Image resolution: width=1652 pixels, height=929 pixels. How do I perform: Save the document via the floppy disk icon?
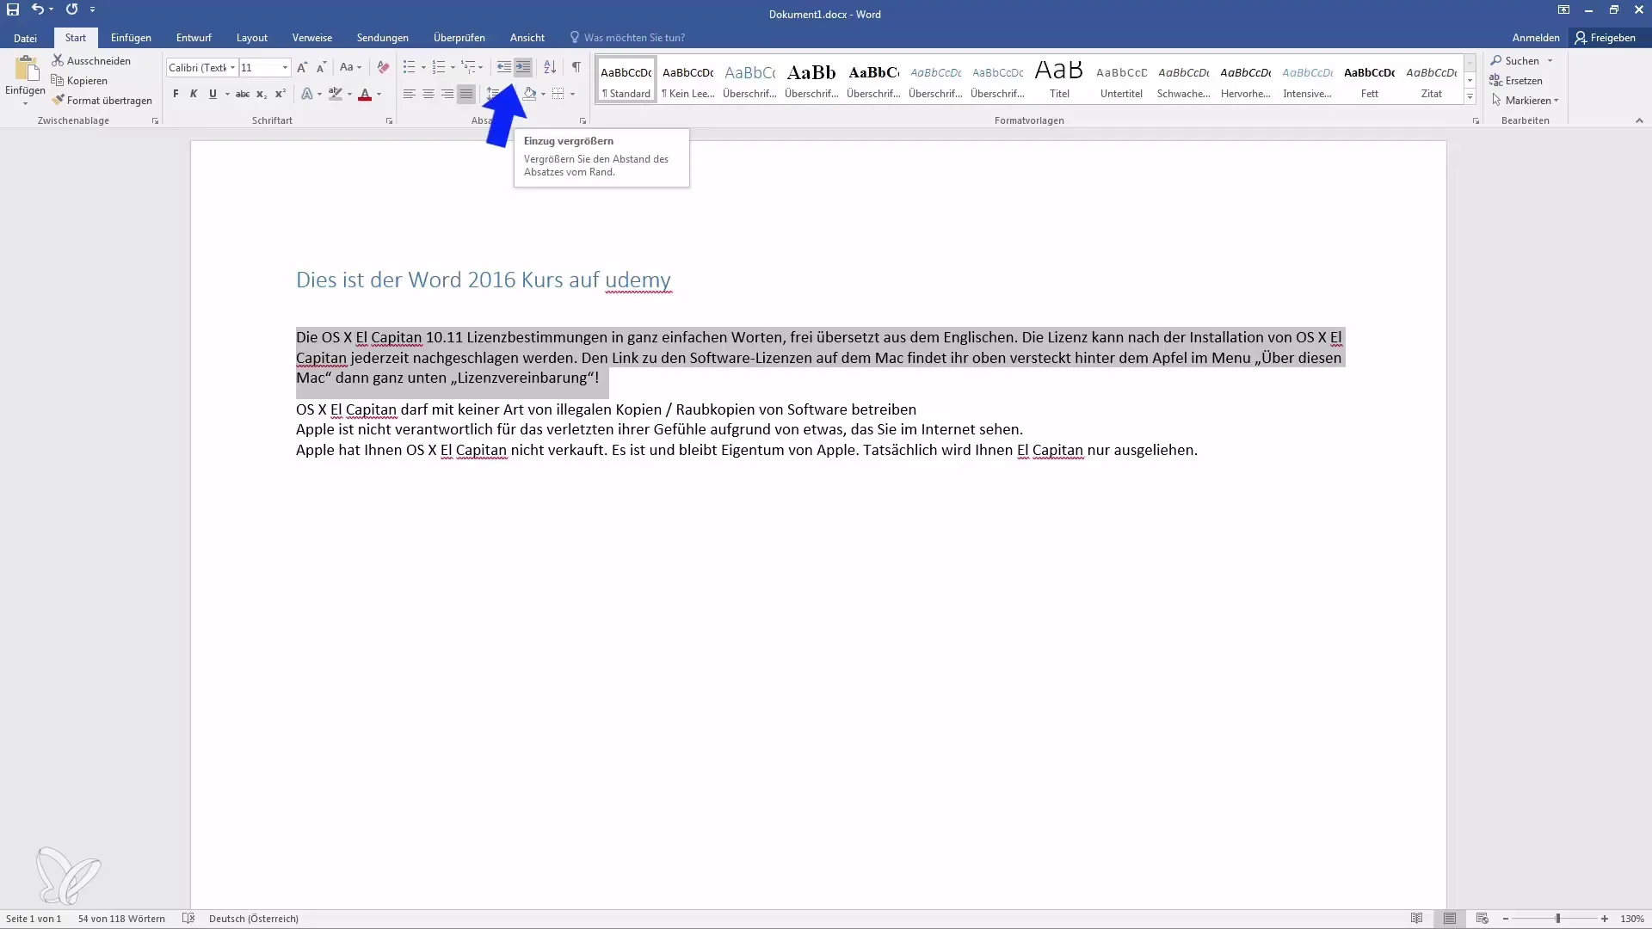(13, 9)
